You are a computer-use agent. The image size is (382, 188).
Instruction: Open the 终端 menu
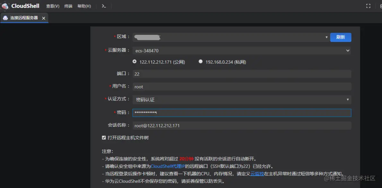tap(68, 6)
